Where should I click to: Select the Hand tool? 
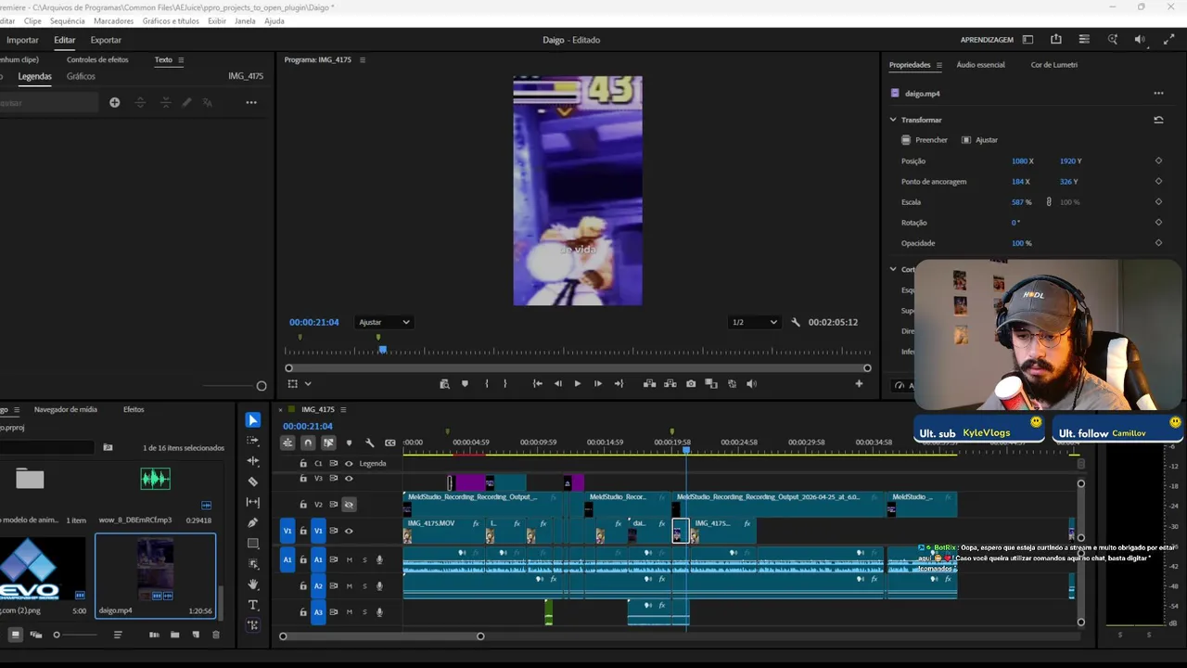(253, 584)
